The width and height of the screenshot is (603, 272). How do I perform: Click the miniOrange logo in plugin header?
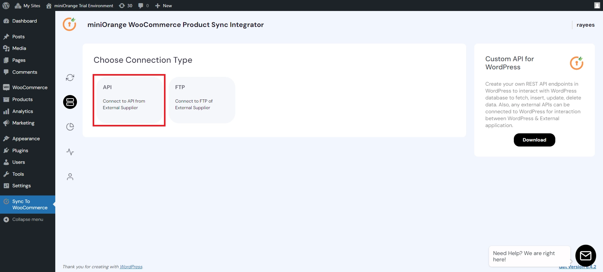[69, 24]
